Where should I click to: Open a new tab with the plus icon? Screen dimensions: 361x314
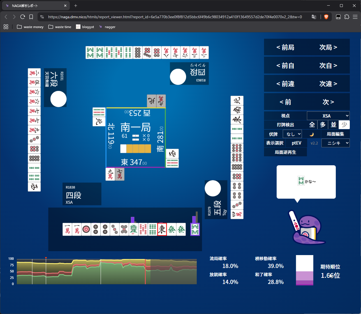click(x=76, y=6)
